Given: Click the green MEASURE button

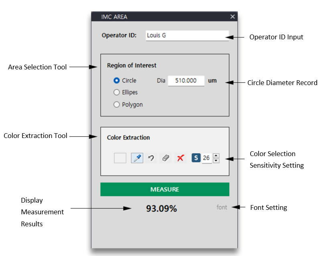Looking at the screenshot, I should click(165, 189).
